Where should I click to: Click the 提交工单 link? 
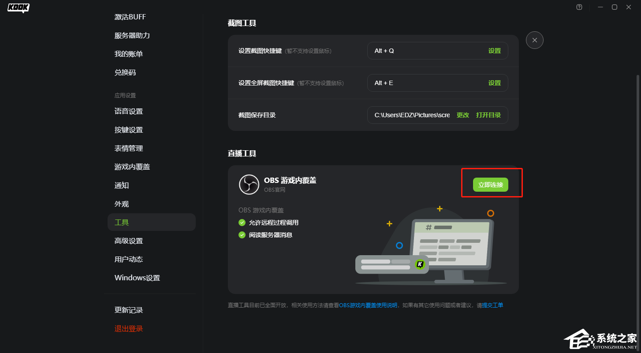coord(494,305)
